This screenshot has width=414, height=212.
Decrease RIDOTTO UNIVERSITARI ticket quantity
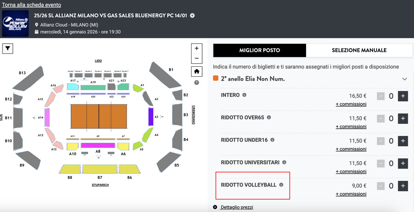381,163
